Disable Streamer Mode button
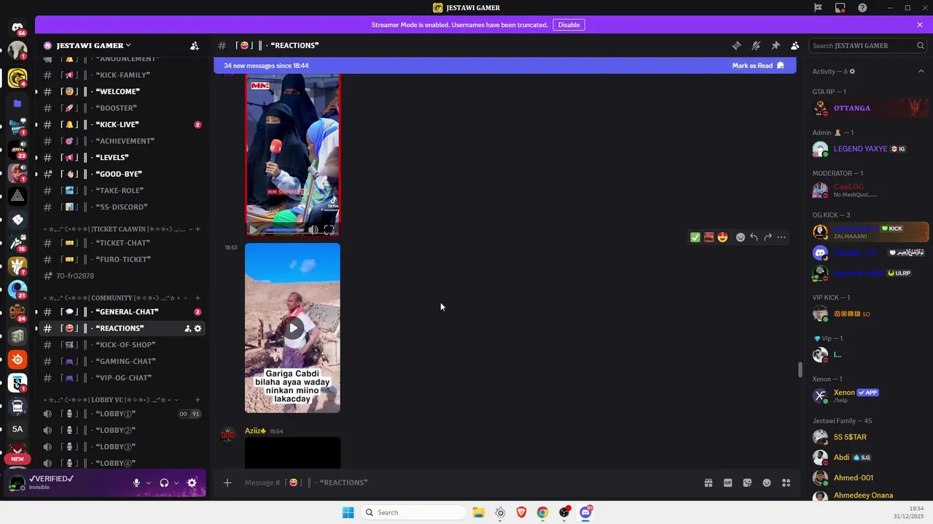933x524 pixels. (x=569, y=25)
